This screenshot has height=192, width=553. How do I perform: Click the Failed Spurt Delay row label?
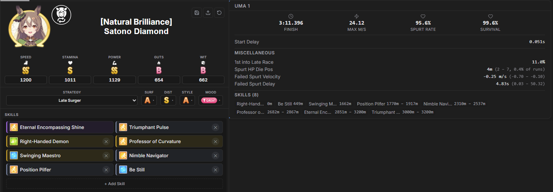click(255, 84)
